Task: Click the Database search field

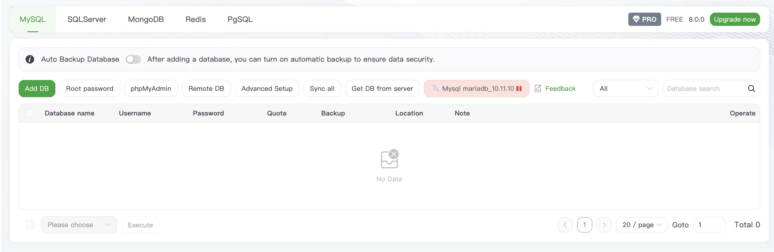Action: pyautogui.click(x=704, y=88)
